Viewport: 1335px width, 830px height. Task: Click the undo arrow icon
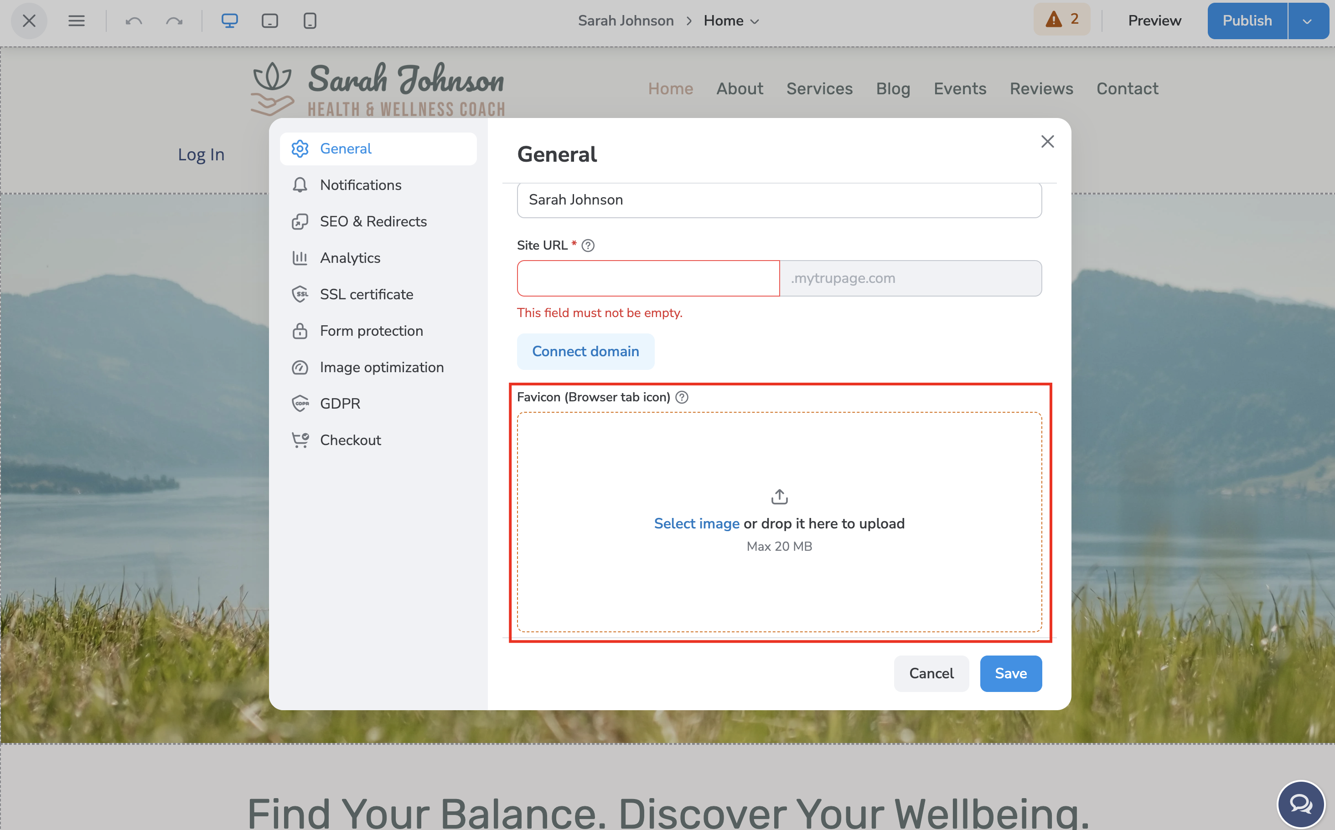coord(134,21)
